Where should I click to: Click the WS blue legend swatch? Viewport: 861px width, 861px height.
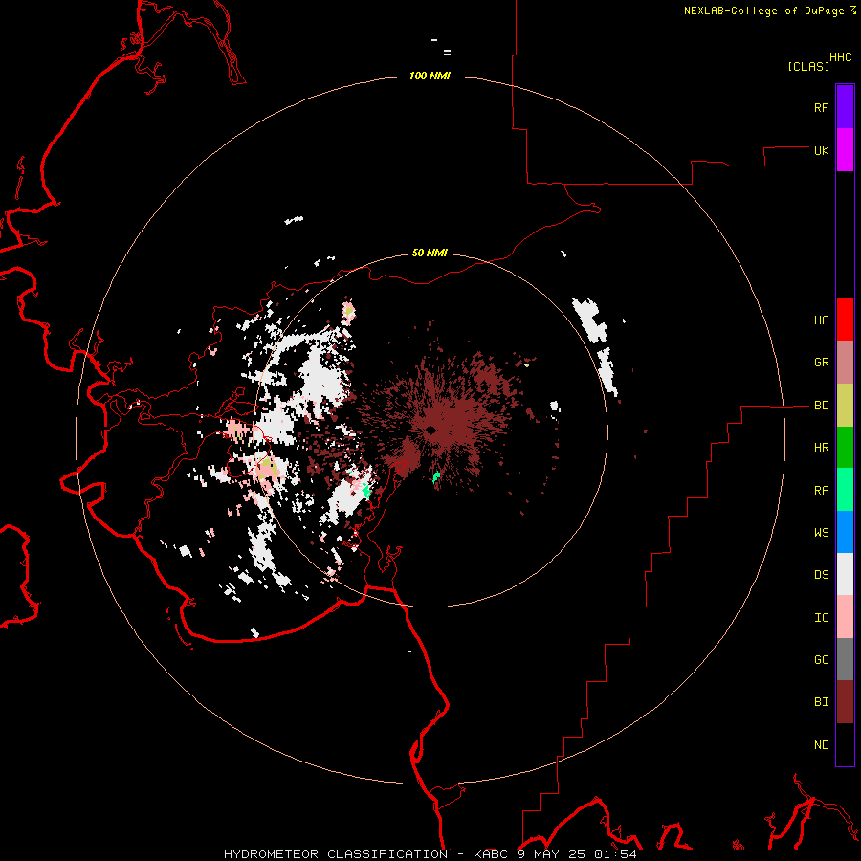pyautogui.click(x=845, y=532)
